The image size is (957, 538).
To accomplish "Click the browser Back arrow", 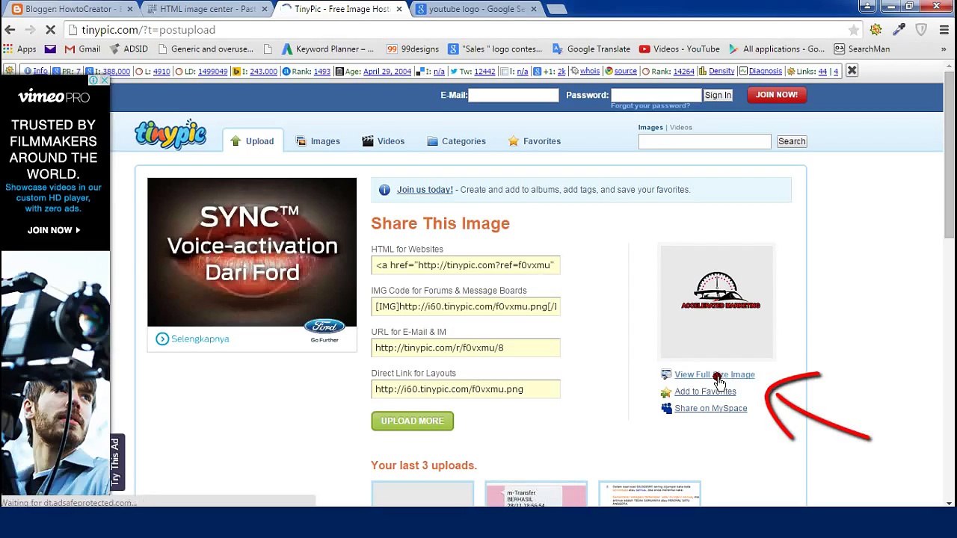I will point(10,30).
